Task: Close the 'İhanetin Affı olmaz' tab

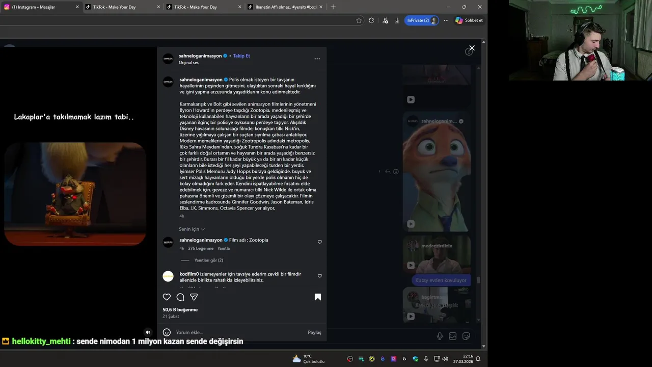Action: pyautogui.click(x=321, y=7)
